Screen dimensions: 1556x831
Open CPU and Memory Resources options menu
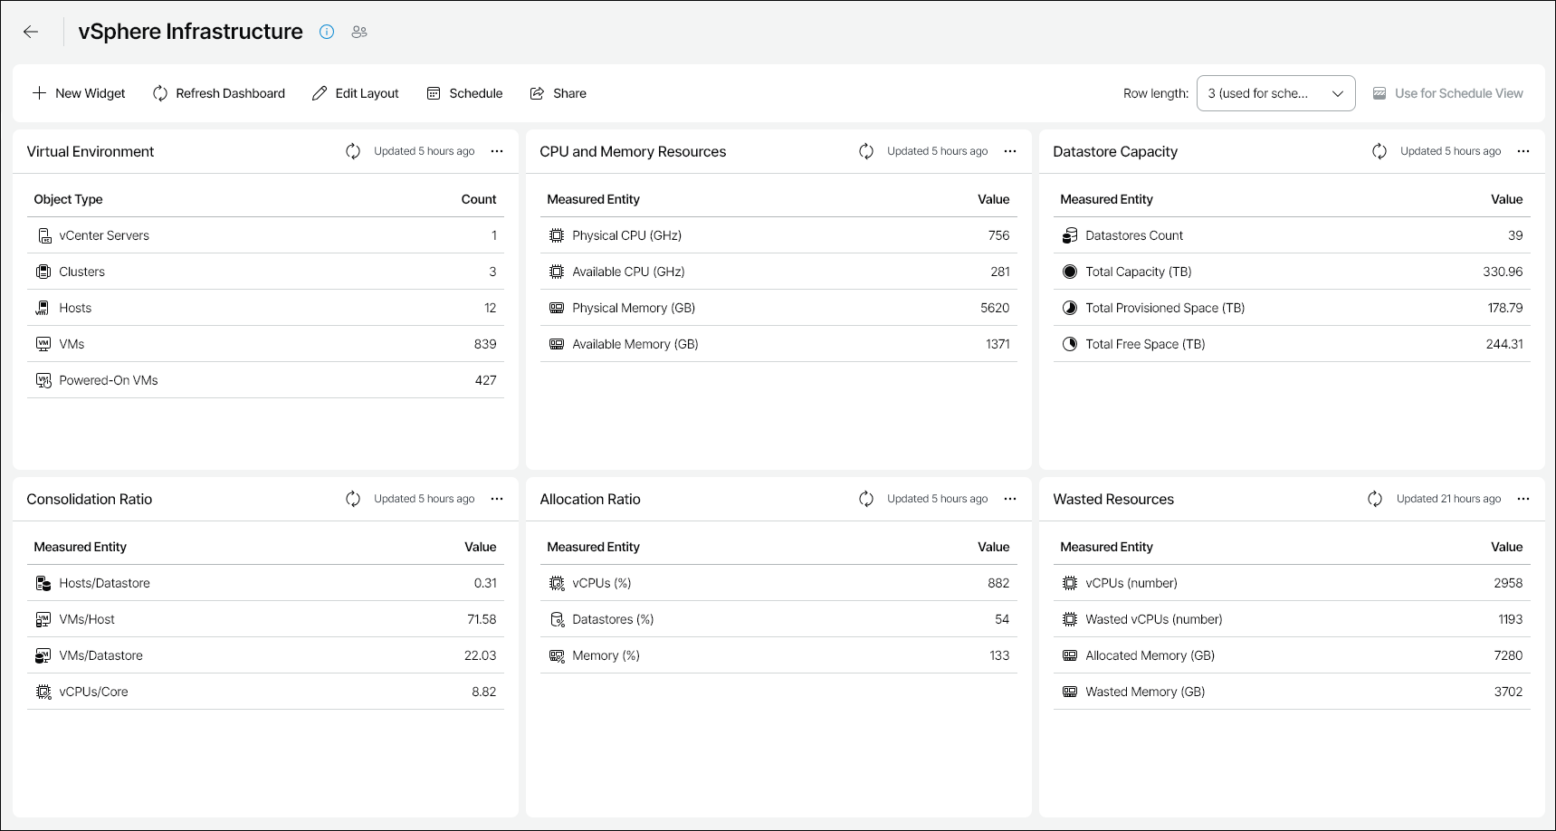pyautogui.click(x=1010, y=151)
